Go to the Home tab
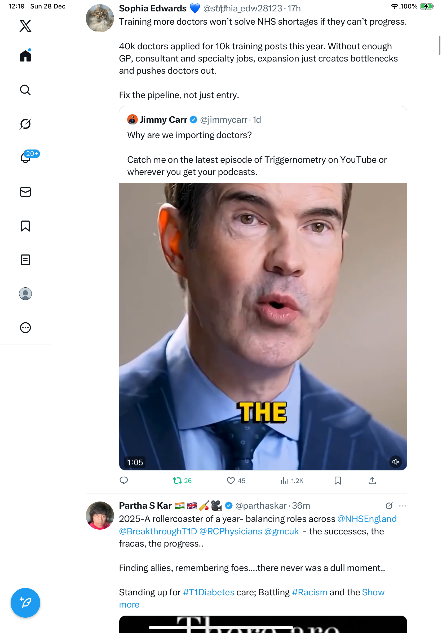 25,56
